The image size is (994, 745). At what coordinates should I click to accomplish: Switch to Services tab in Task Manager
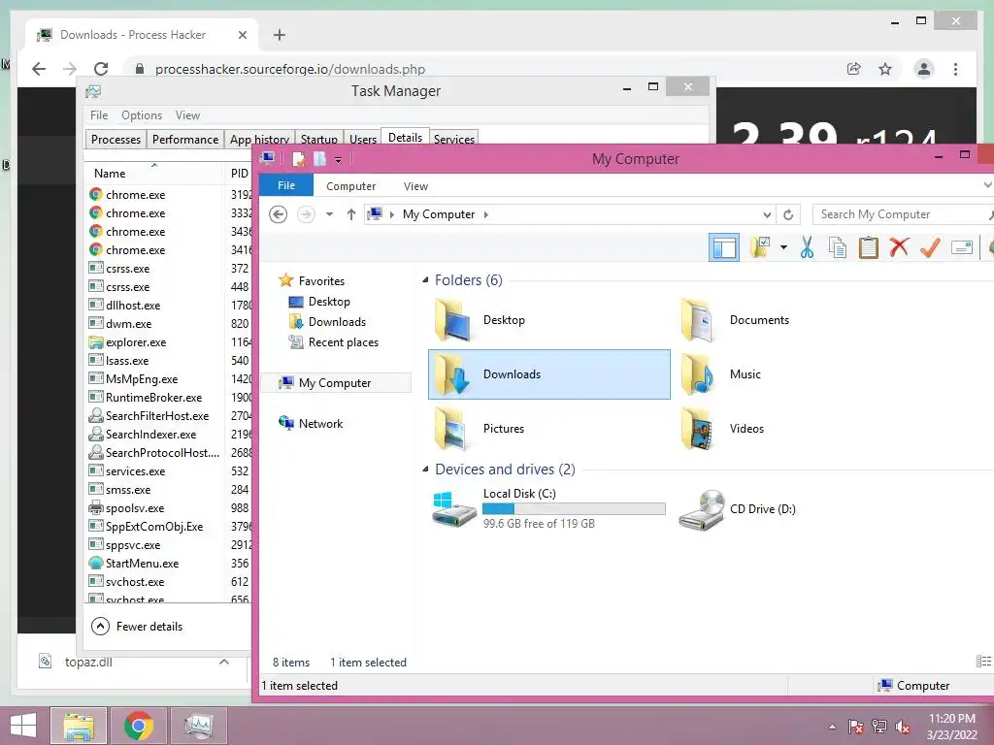coord(454,140)
